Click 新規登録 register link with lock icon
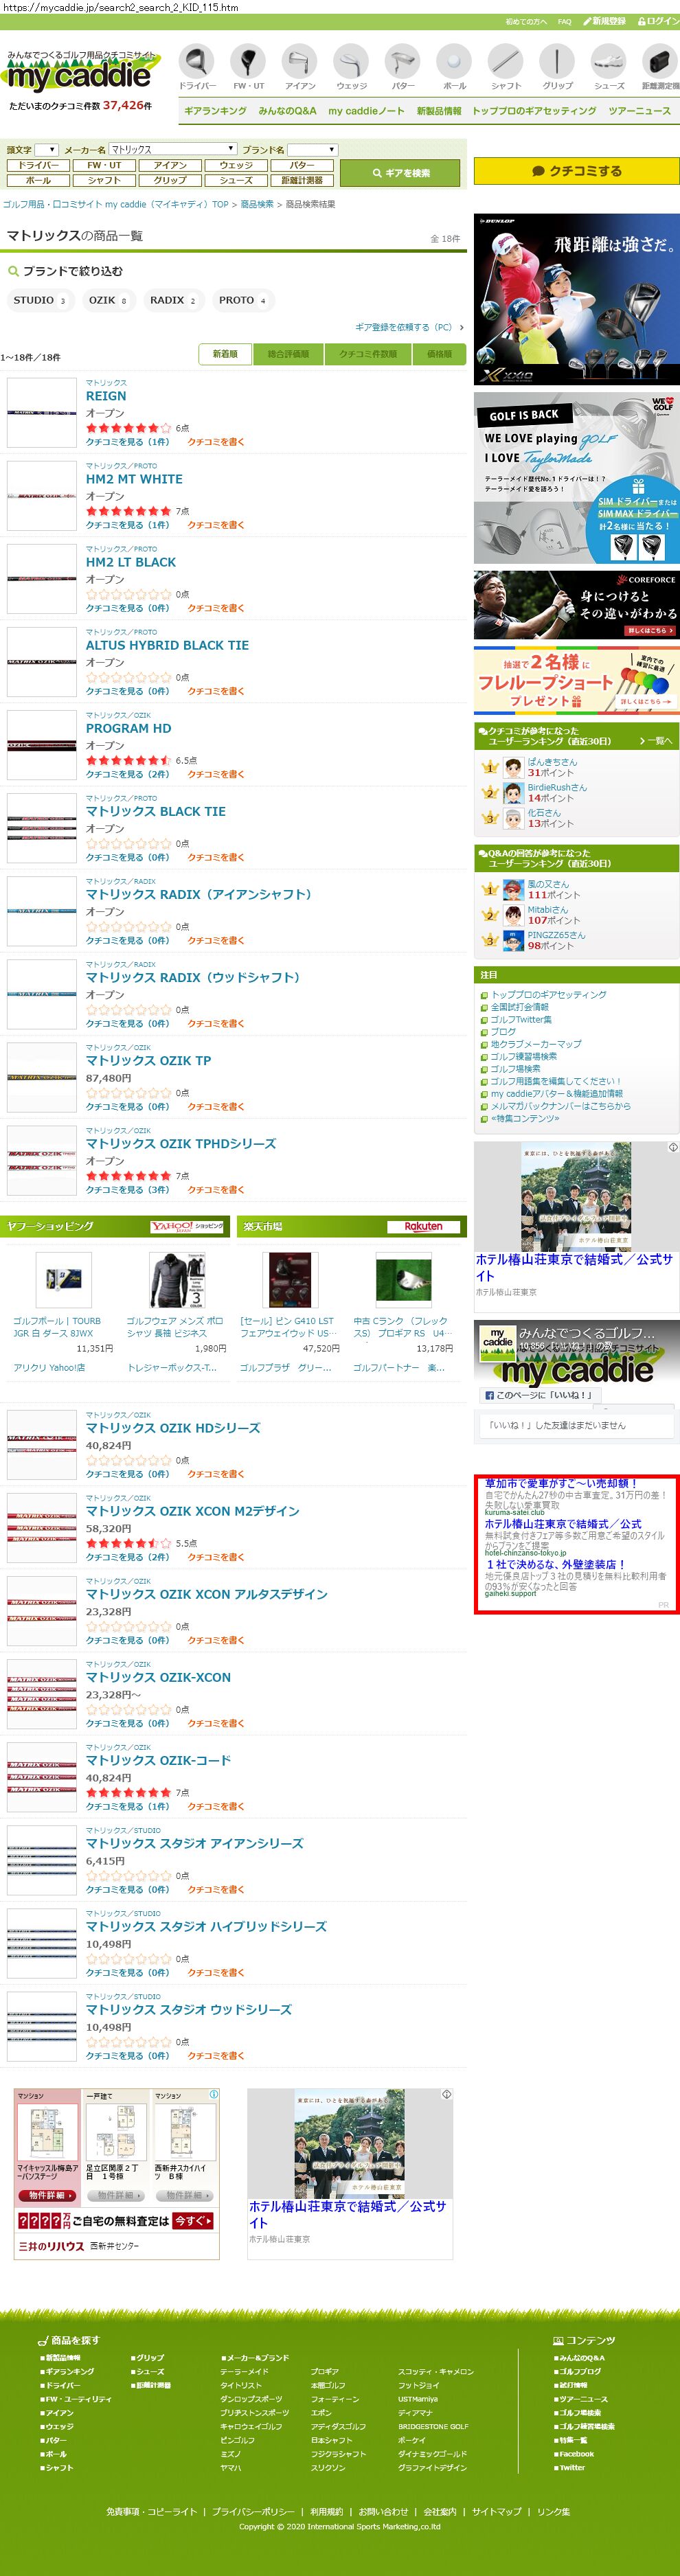This screenshot has width=680, height=2576. pos(605,21)
